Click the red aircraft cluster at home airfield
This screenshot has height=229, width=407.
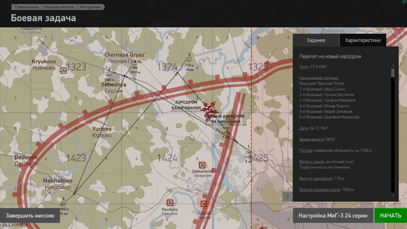click(x=210, y=110)
